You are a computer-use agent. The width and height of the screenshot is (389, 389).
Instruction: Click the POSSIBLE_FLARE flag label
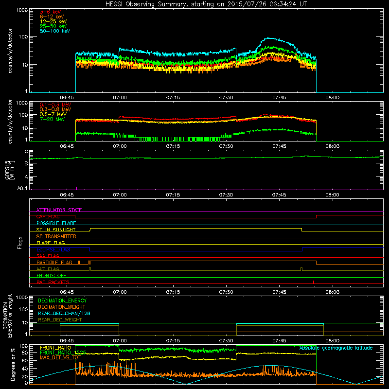point(56,223)
